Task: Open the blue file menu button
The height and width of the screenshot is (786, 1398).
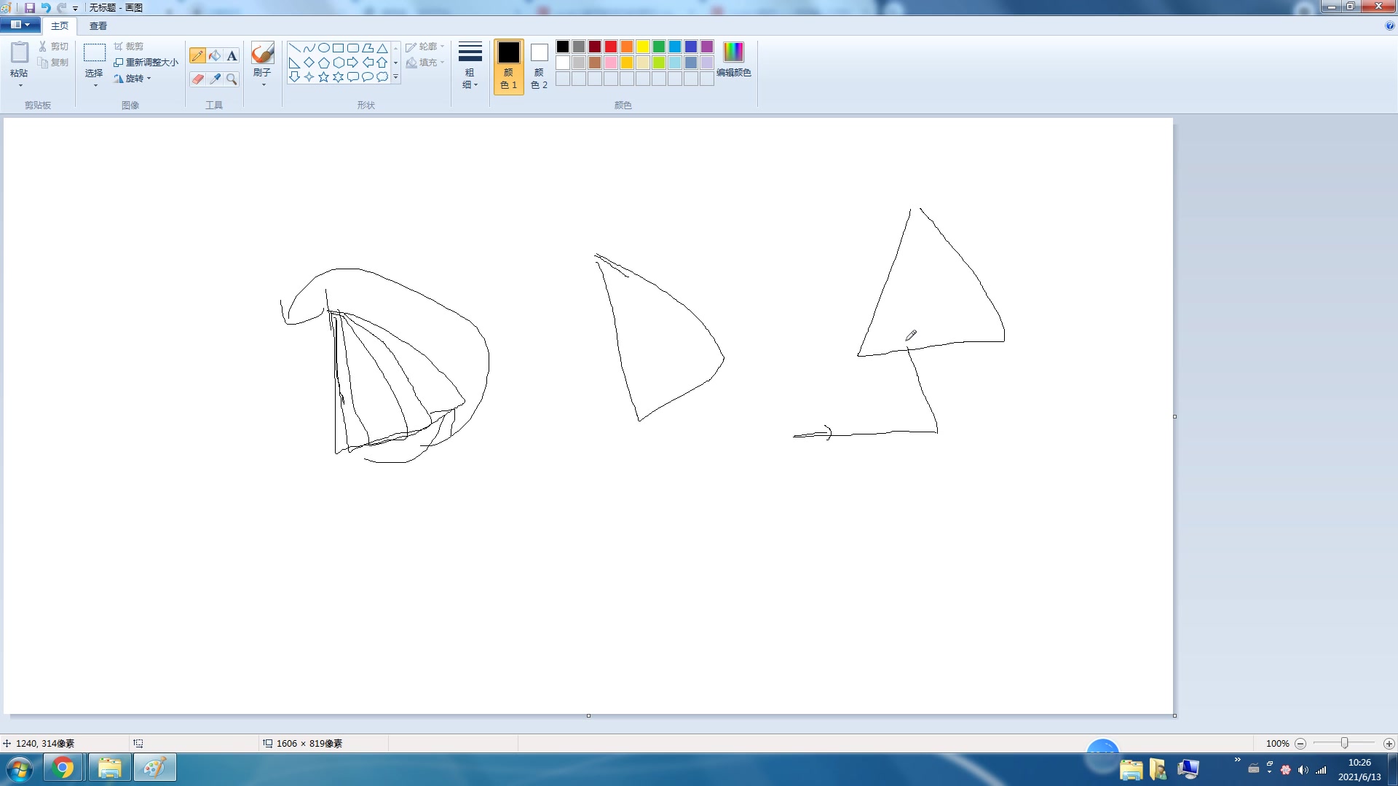Action: (x=20, y=25)
